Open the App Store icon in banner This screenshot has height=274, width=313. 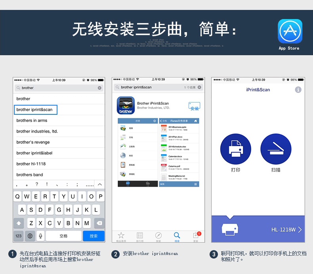coord(290,31)
